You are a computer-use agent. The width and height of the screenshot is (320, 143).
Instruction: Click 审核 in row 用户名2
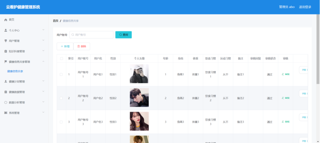(285, 98)
